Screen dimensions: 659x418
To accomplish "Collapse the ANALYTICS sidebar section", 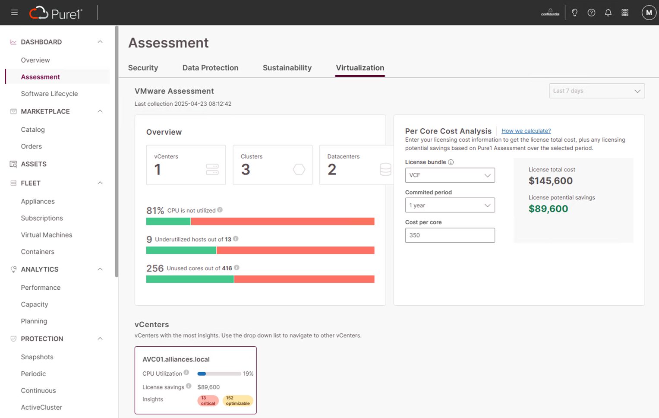I will 100,269.
